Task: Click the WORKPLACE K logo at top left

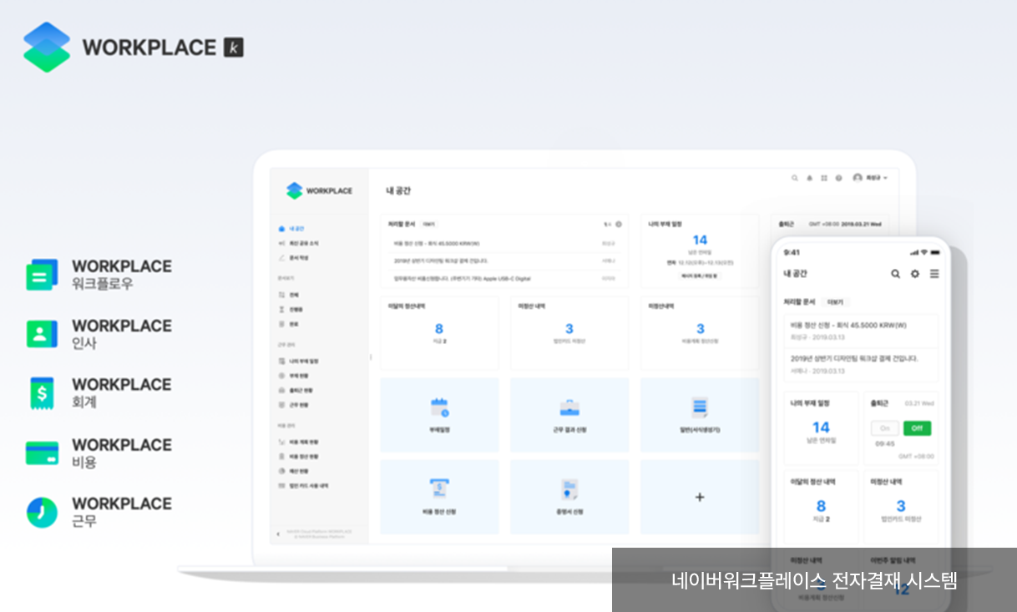Action: [x=134, y=47]
